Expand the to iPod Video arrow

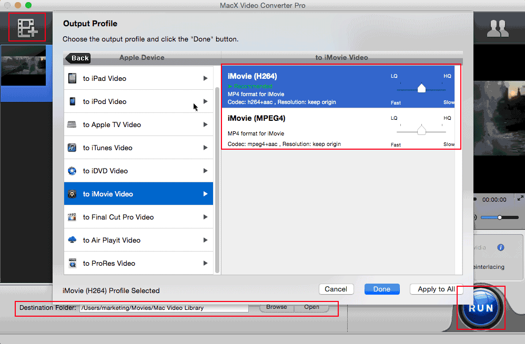205,101
